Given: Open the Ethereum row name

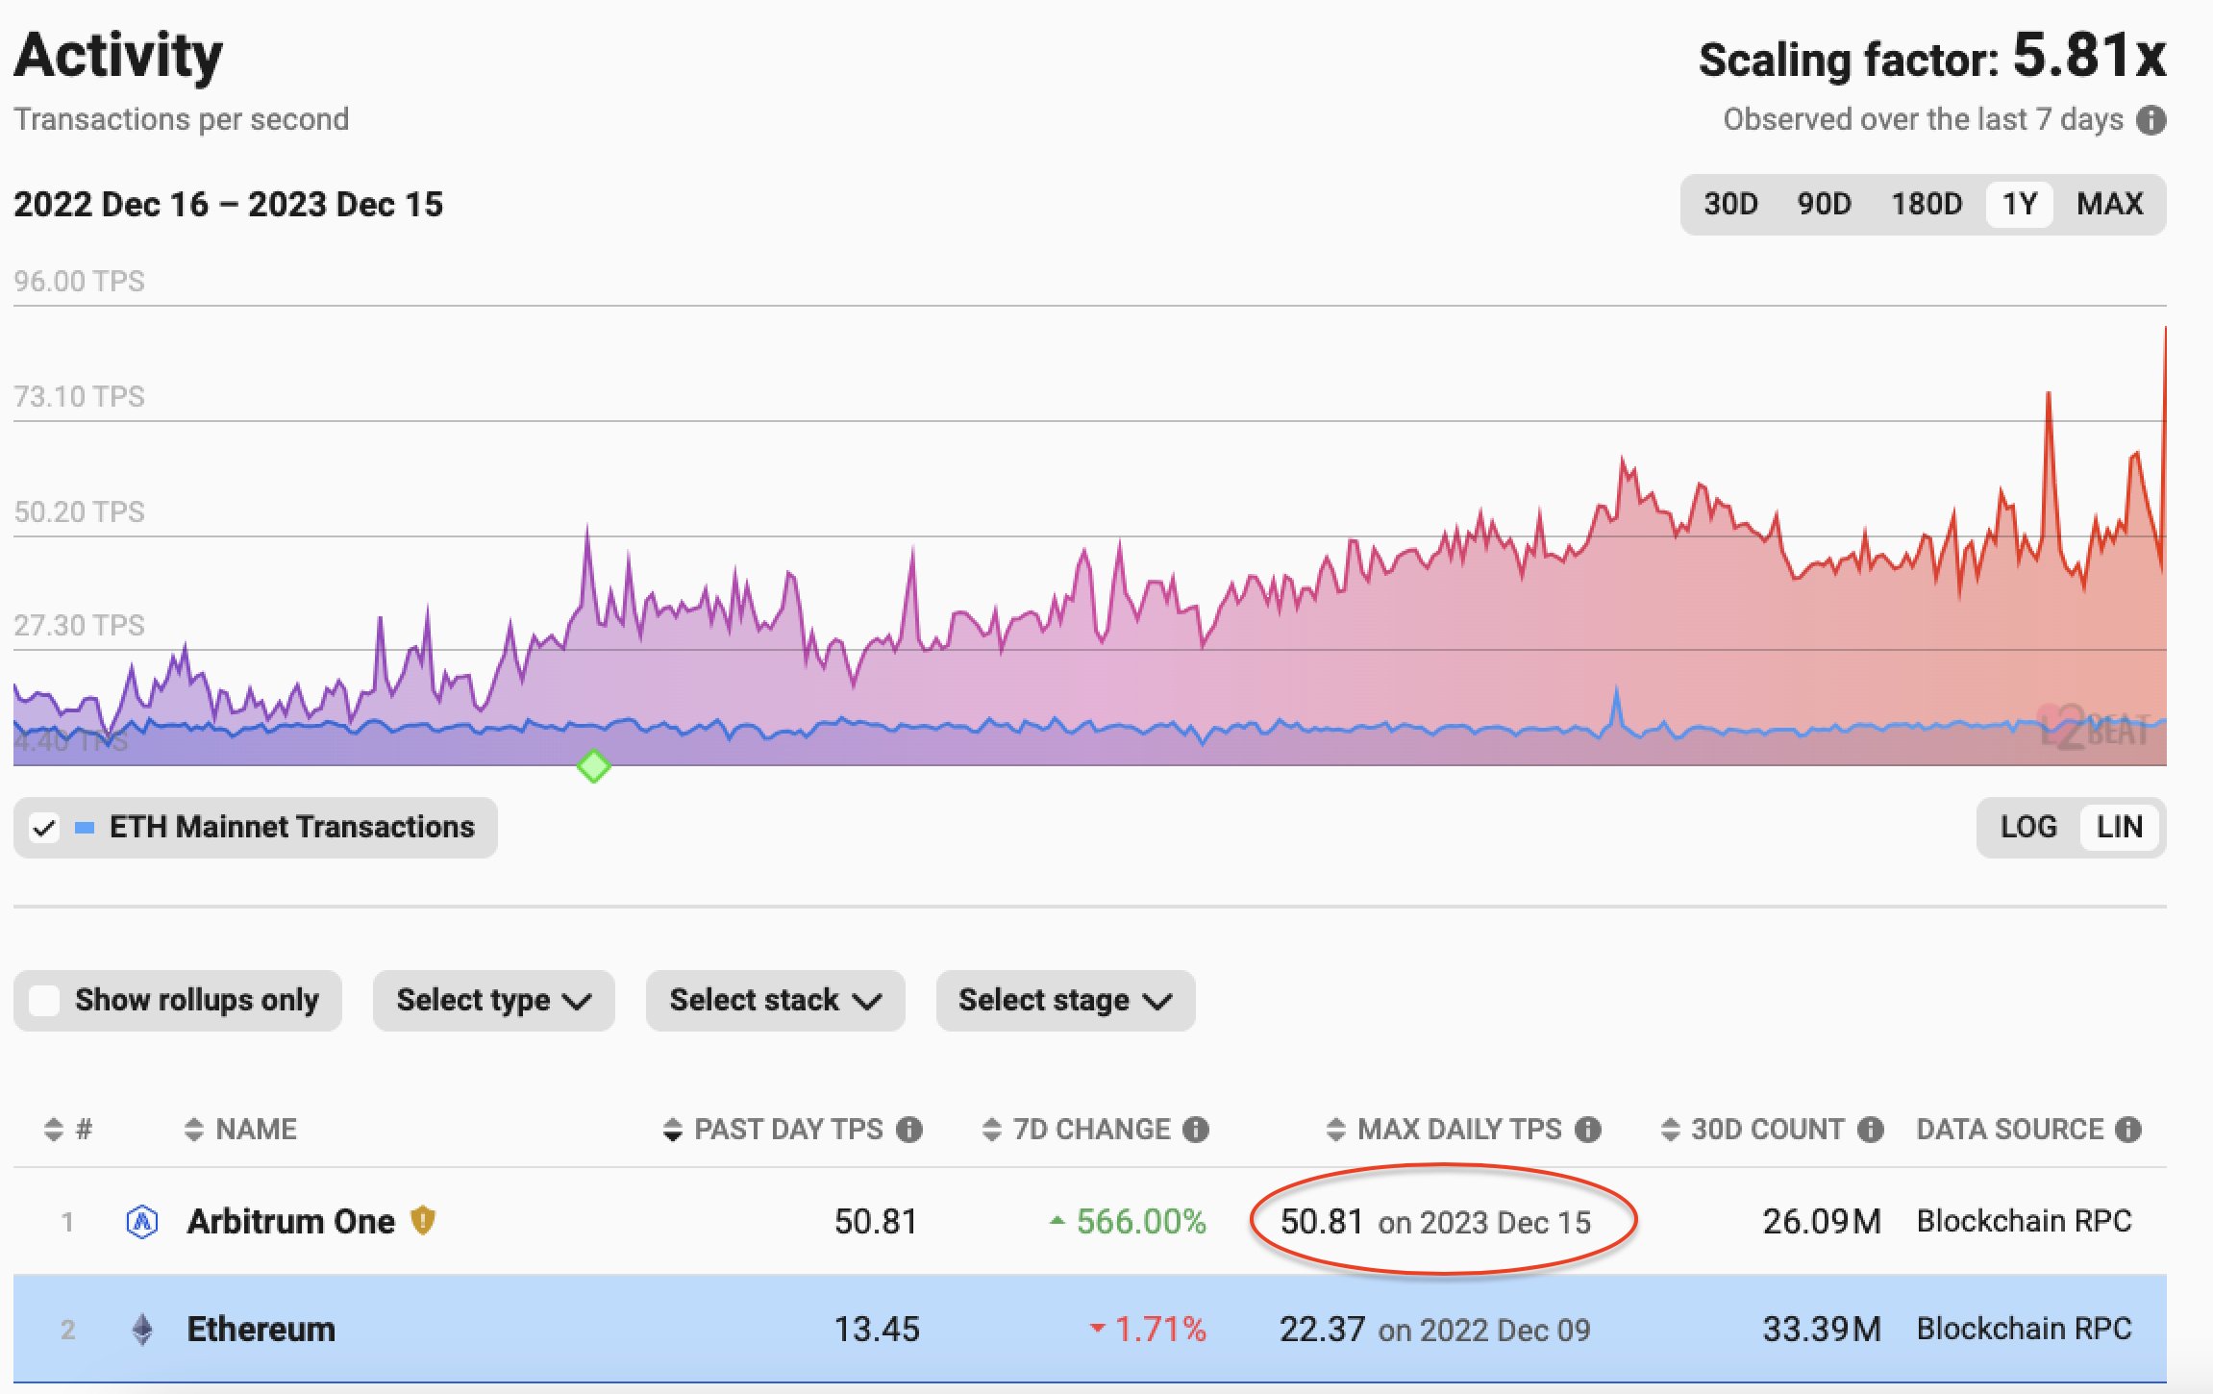Looking at the screenshot, I should (x=261, y=1330).
